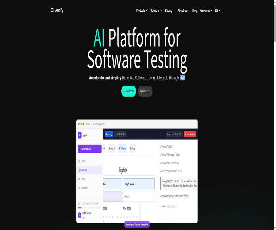Click the Autify logo in header
276x230 pixels.
click(57, 10)
